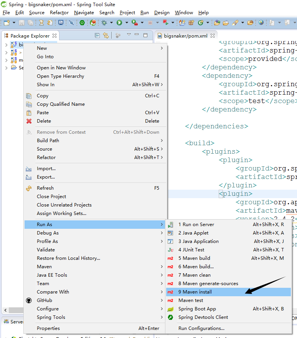Select the bigsnaker/pom.xml editor tab
The height and width of the screenshot is (338, 297).
point(186,36)
